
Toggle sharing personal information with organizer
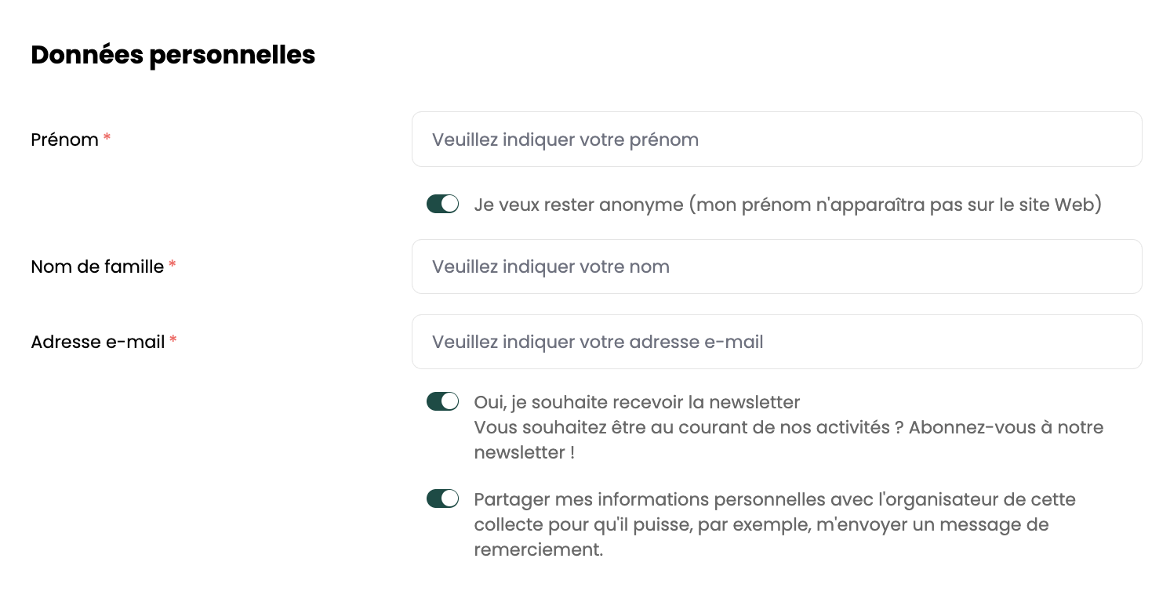tap(442, 499)
